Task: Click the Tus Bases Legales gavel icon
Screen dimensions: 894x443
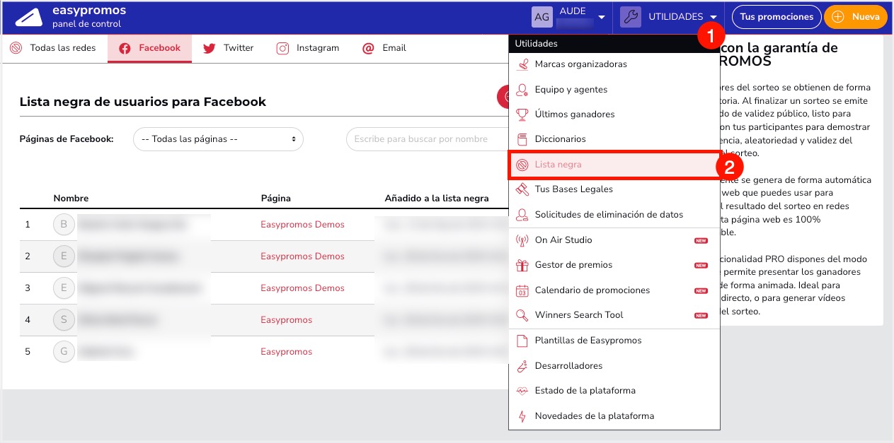Action: (x=522, y=189)
